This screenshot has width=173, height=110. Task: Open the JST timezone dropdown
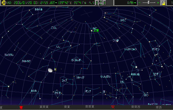[53, 3]
